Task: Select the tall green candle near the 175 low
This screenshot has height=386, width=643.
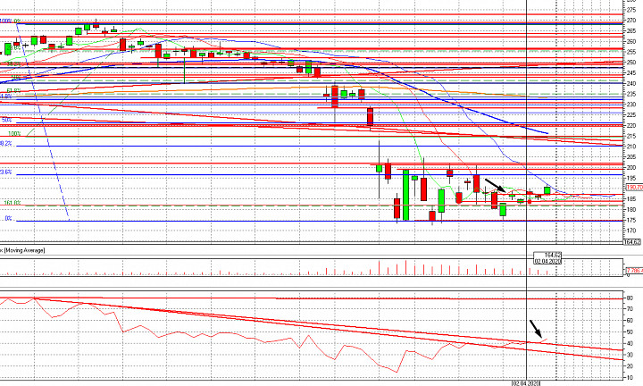Action: [x=406, y=196]
